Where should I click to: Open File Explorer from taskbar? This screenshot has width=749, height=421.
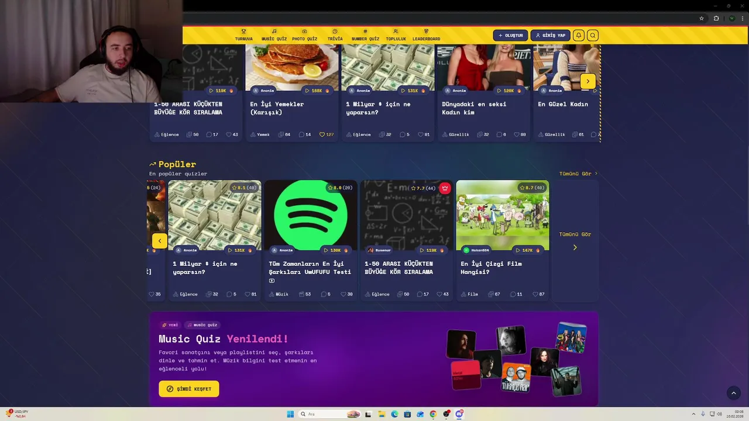[381, 414]
